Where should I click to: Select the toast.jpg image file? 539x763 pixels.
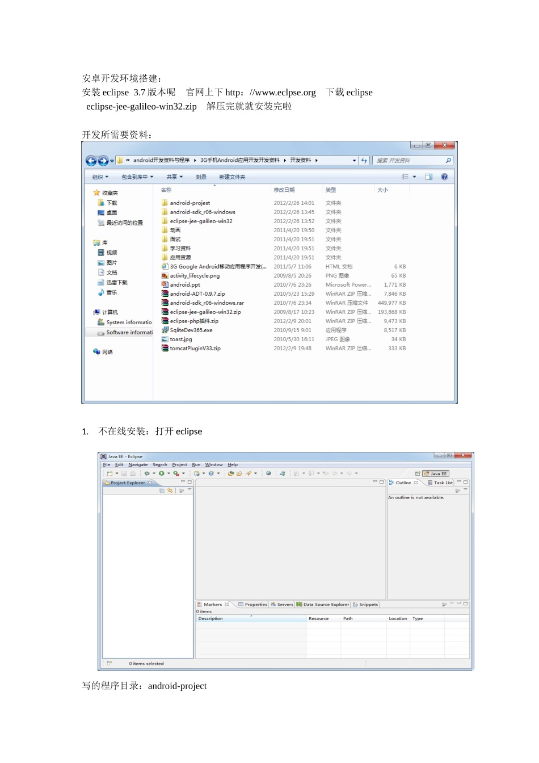point(176,339)
